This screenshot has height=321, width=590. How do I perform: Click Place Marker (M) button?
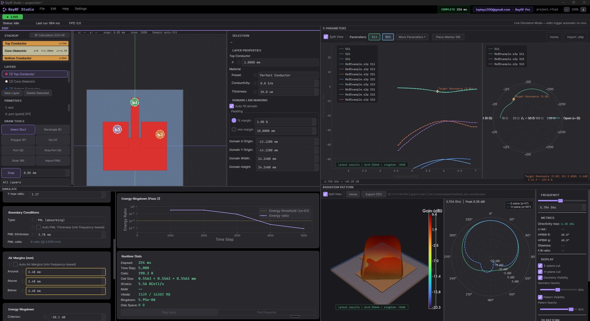pos(448,37)
